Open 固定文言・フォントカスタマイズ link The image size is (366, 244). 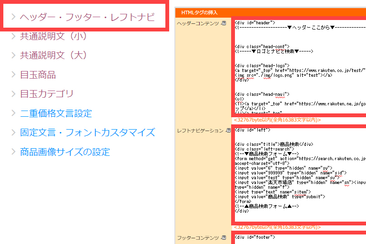coord(87,132)
